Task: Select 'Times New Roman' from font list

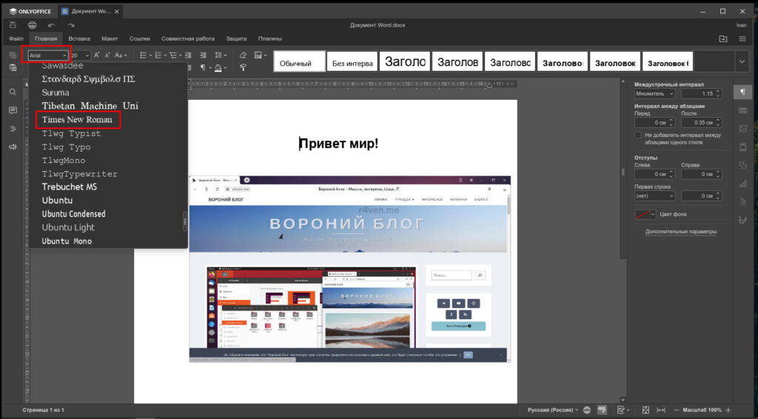Action: pos(77,120)
